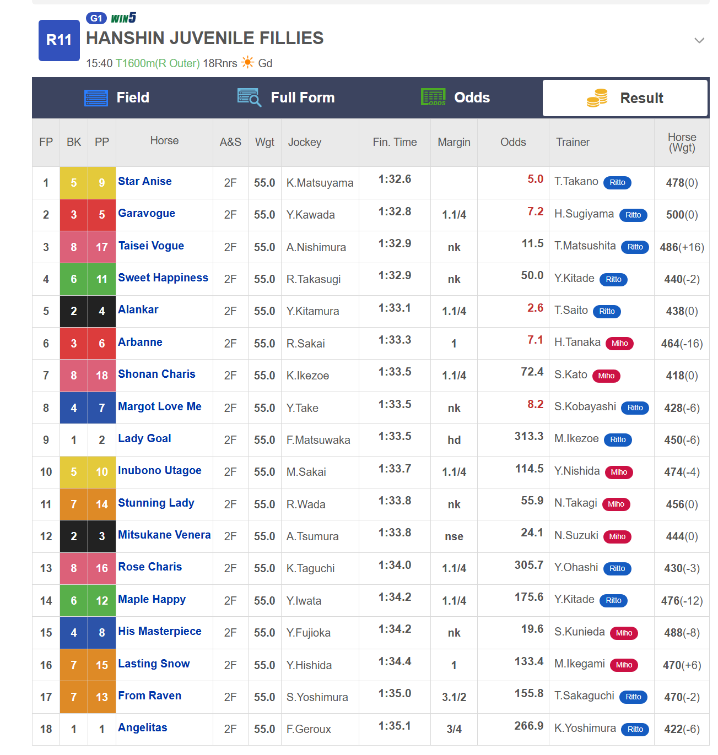Click horse weight 486(+16)
The image size is (718, 755).
point(682,247)
